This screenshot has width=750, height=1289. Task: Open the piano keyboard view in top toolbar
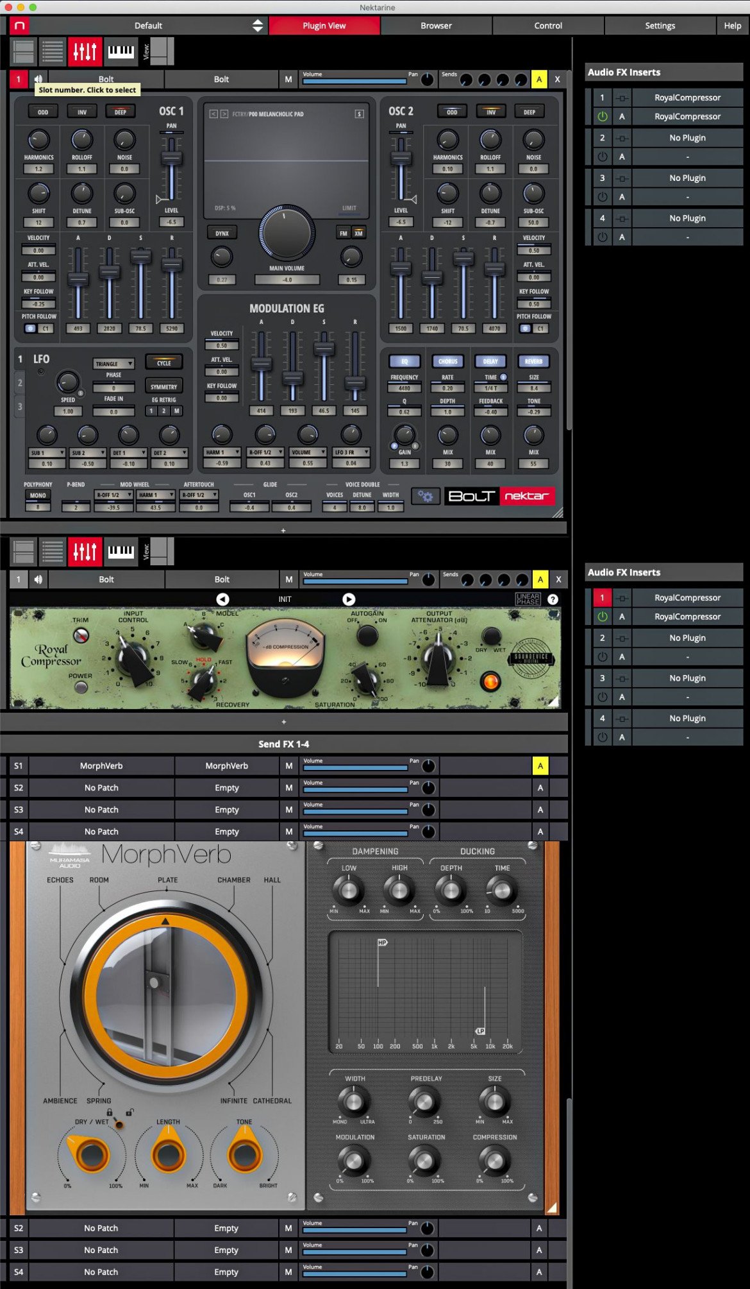pyautogui.click(x=121, y=51)
